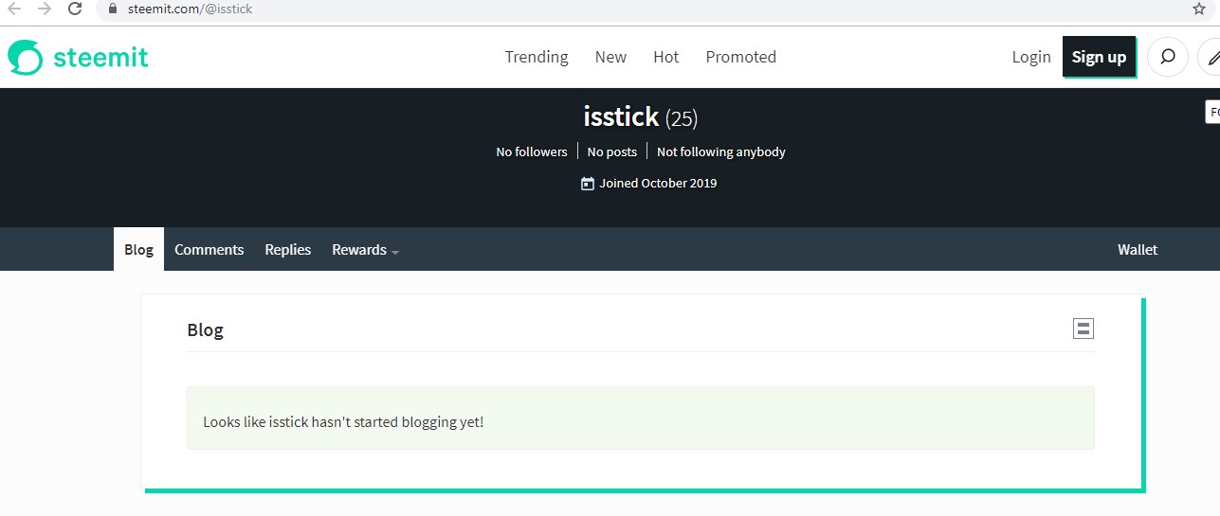Switch to the Comments tab
Screen dimensions: 1220x516
(x=209, y=249)
